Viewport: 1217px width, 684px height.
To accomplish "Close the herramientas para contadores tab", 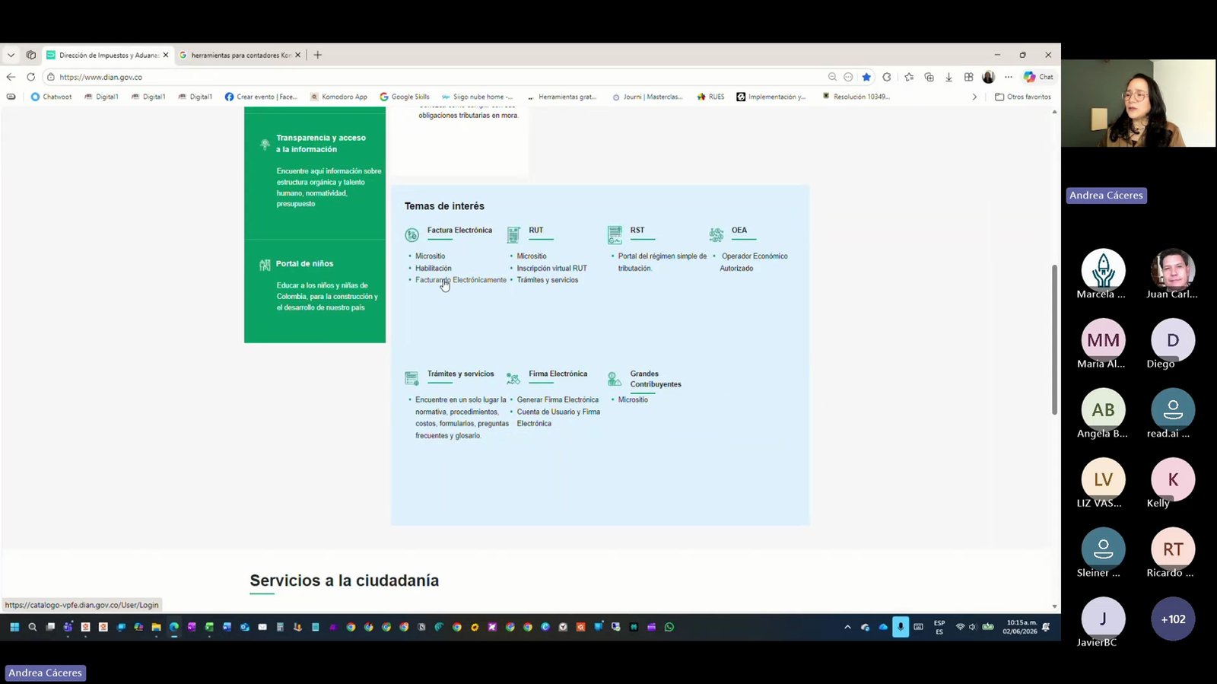I will pos(297,55).
